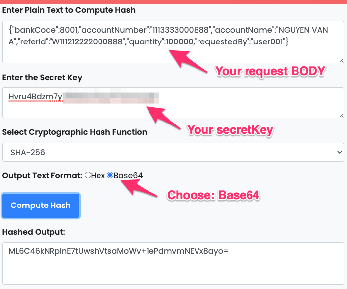This screenshot has height=289, width=347.
Task: Click the secret key box resize handle
Action: click(x=341, y=114)
